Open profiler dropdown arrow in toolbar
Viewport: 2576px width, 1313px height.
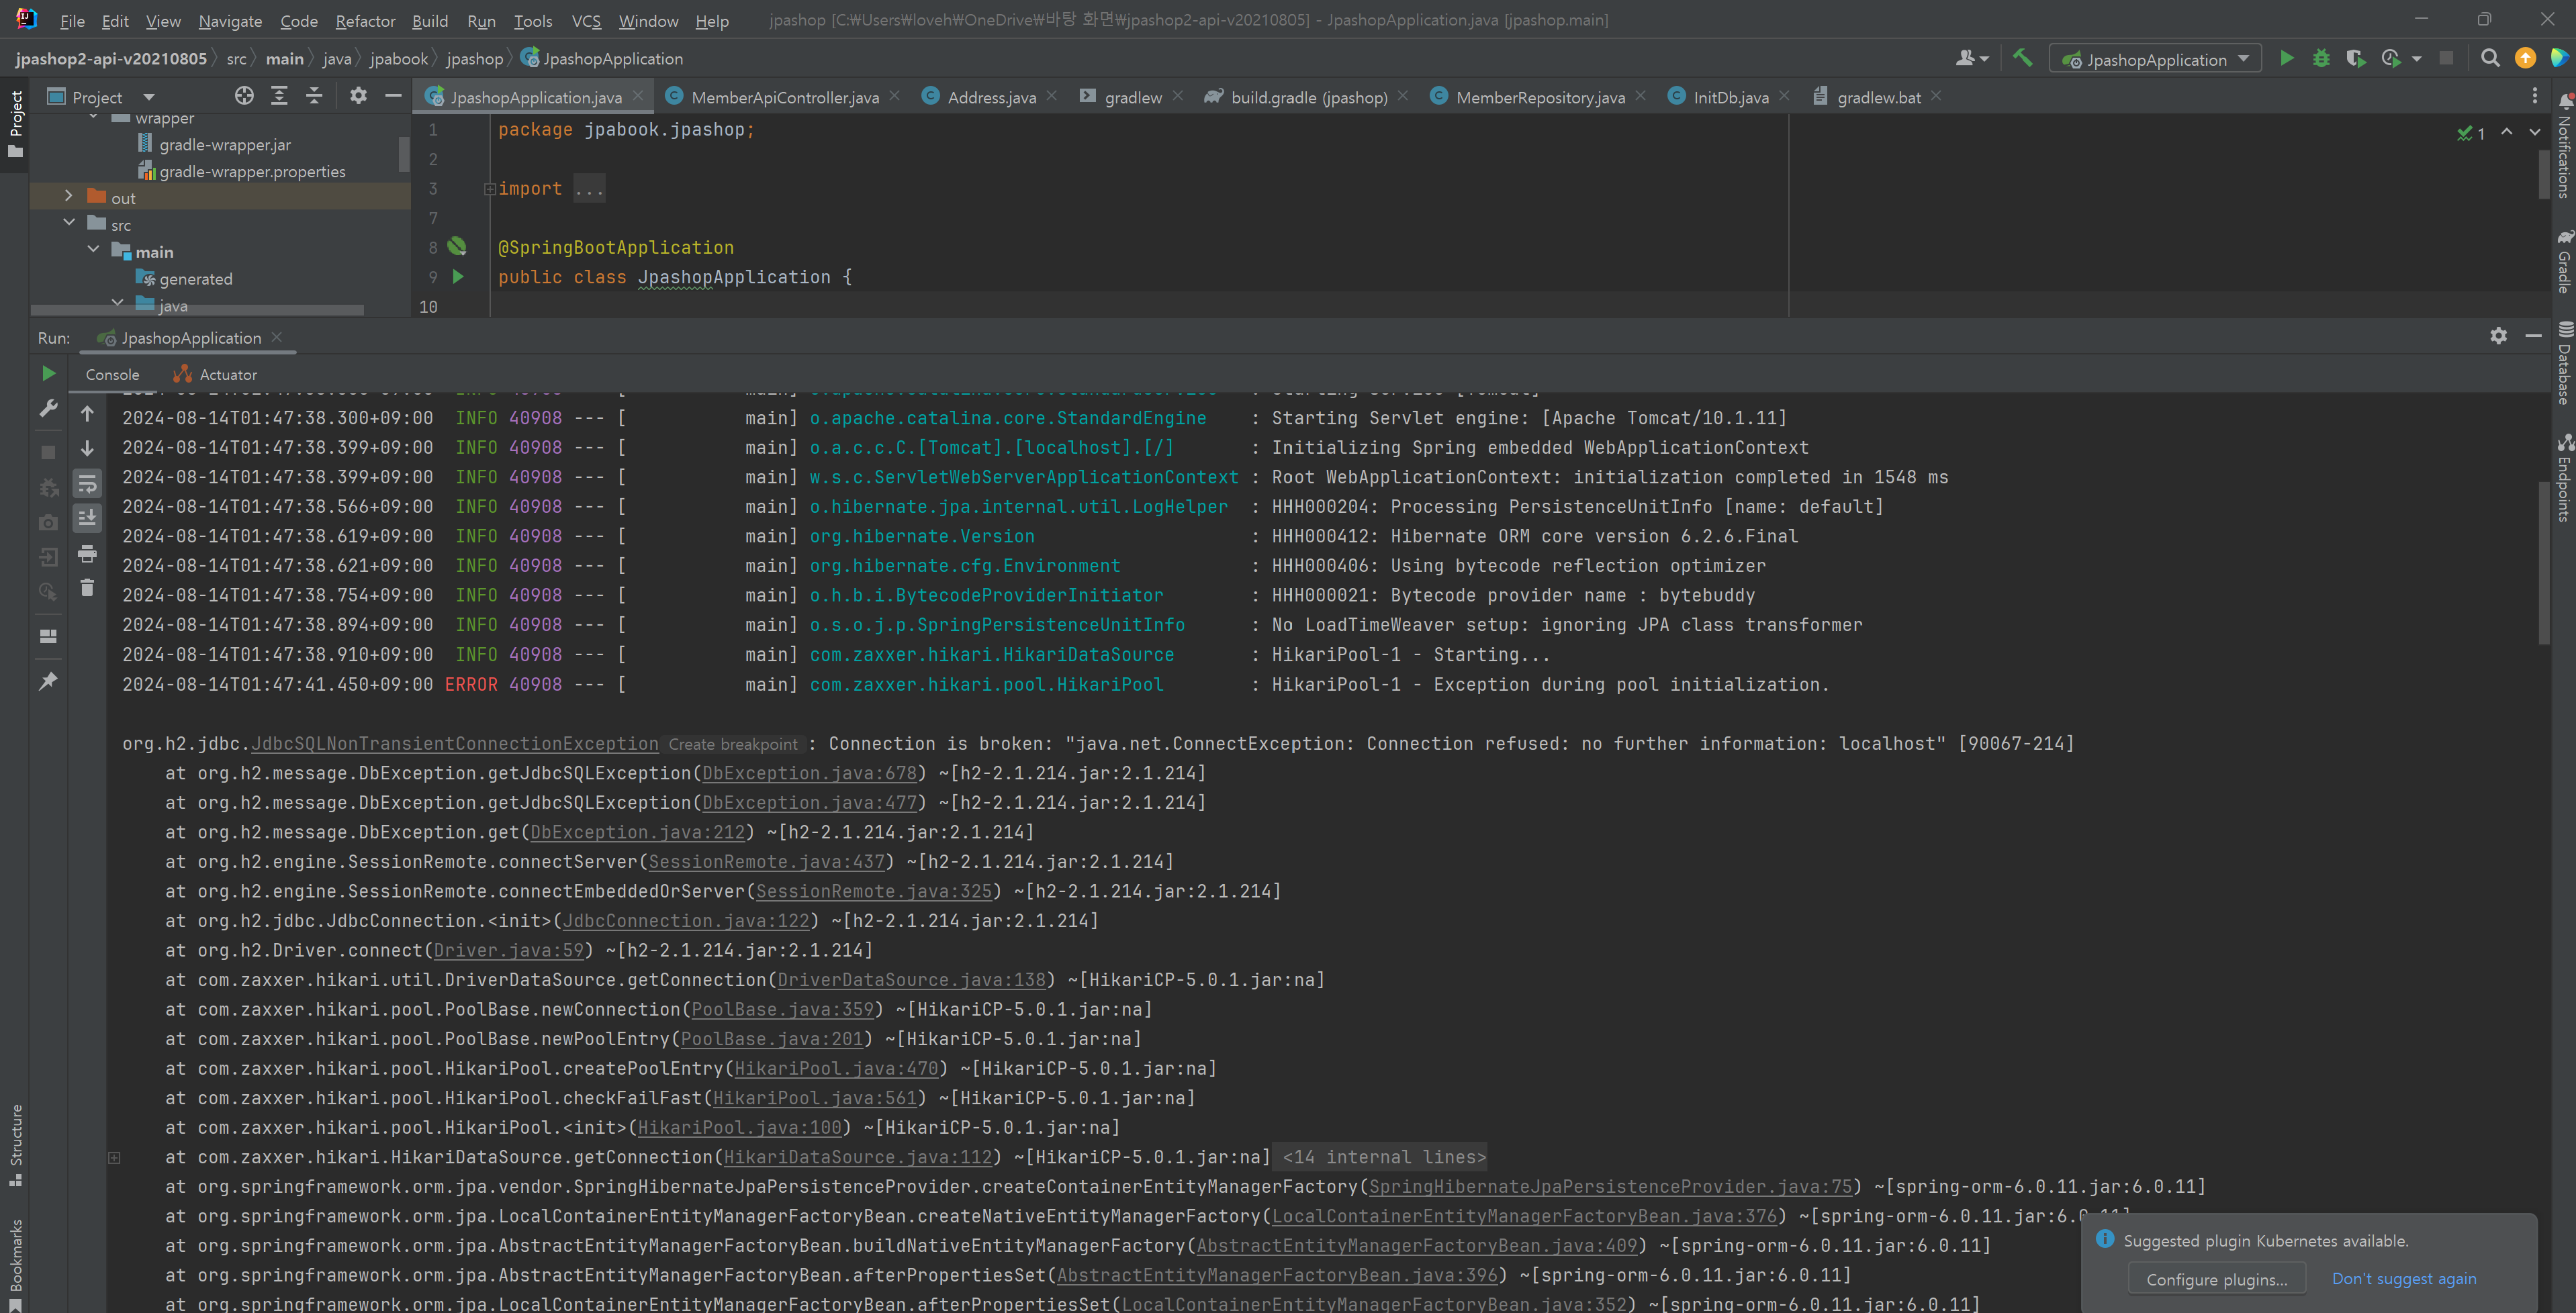(x=2417, y=59)
